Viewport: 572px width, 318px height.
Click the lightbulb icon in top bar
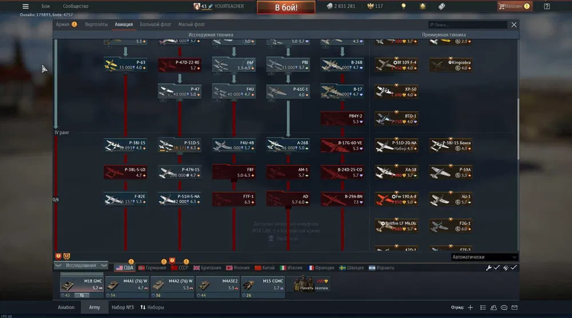pos(403,6)
